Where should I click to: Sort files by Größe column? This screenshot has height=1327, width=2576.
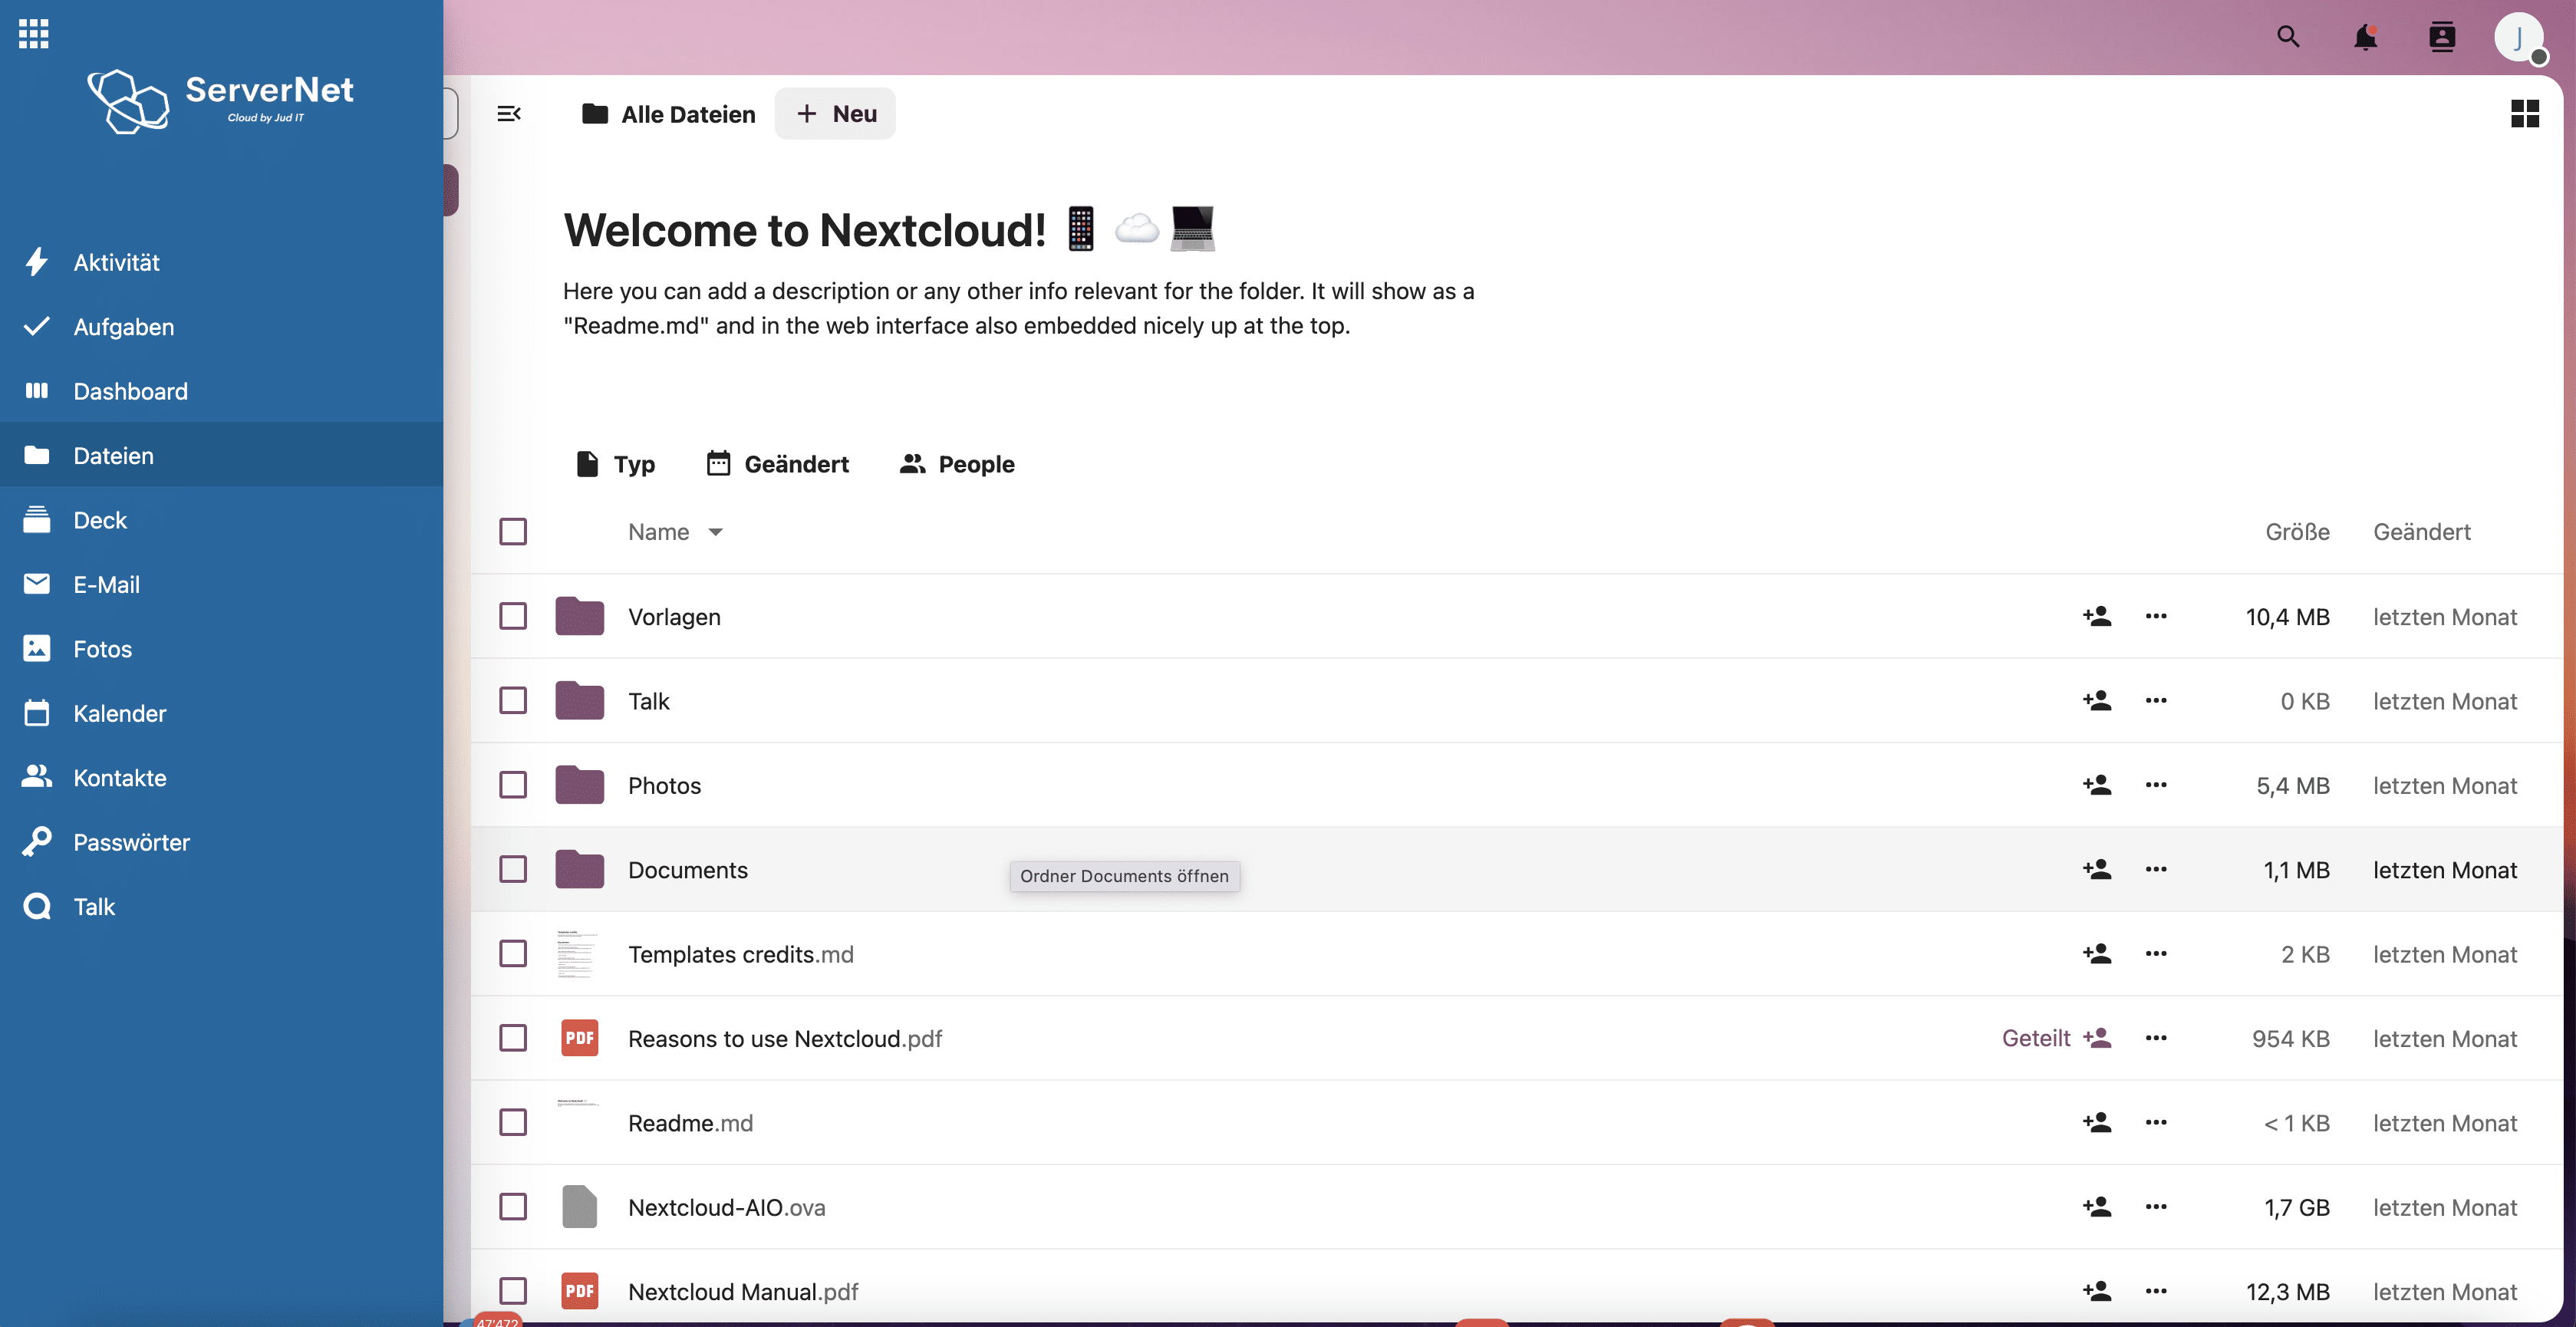click(2297, 532)
